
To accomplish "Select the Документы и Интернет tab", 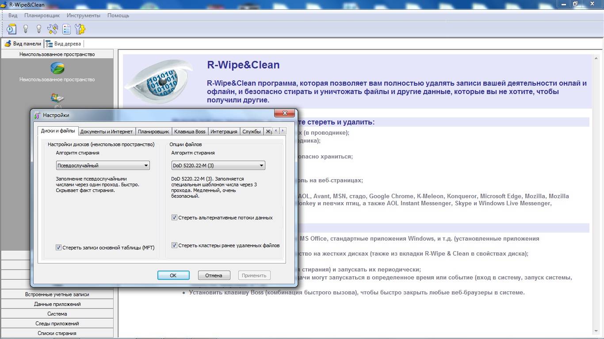I will (x=107, y=132).
